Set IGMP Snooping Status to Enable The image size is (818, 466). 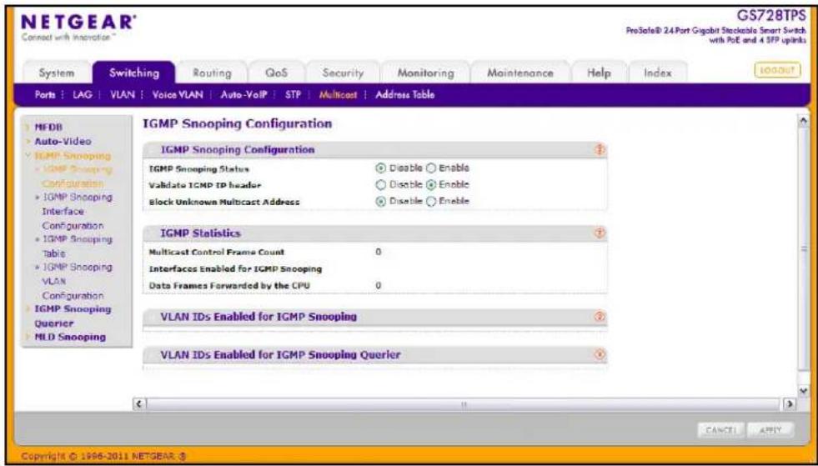click(x=431, y=168)
